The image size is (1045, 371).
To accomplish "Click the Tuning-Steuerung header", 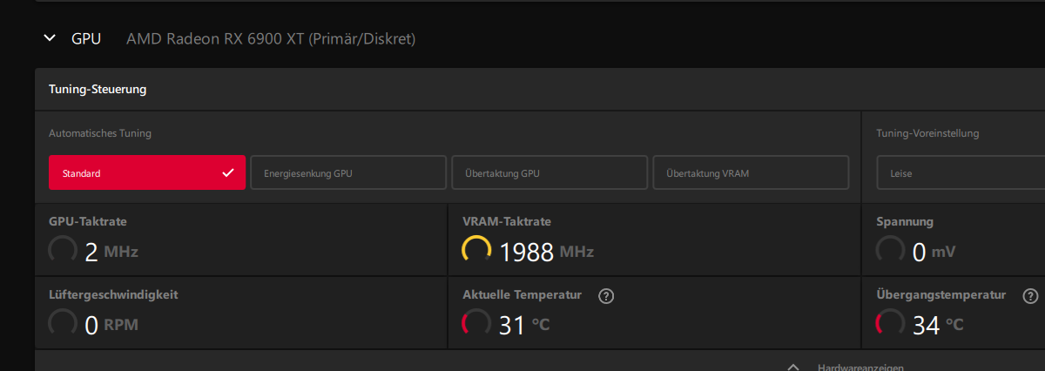I will 98,89.
